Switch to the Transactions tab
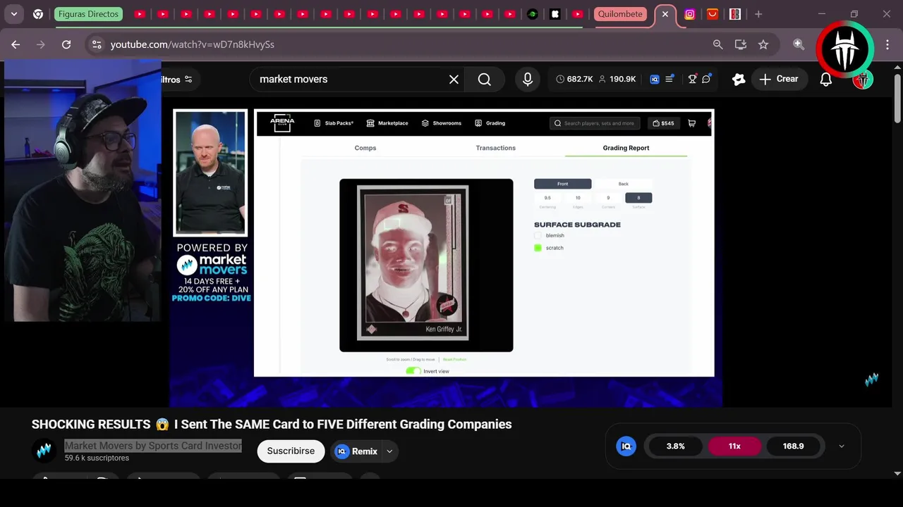 pyautogui.click(x=496, y=148)
